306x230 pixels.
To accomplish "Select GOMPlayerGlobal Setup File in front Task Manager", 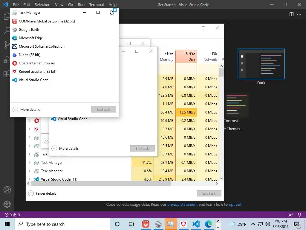I will click(x=65, y=21).
